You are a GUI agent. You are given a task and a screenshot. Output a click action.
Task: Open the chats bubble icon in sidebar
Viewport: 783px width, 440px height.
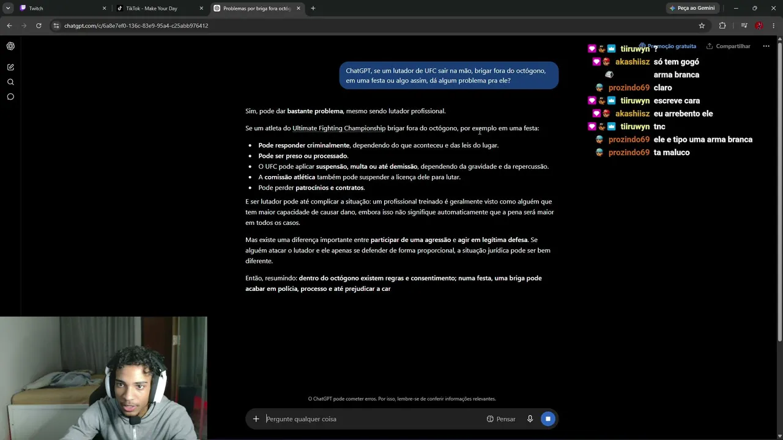click(x=10, y=97)
